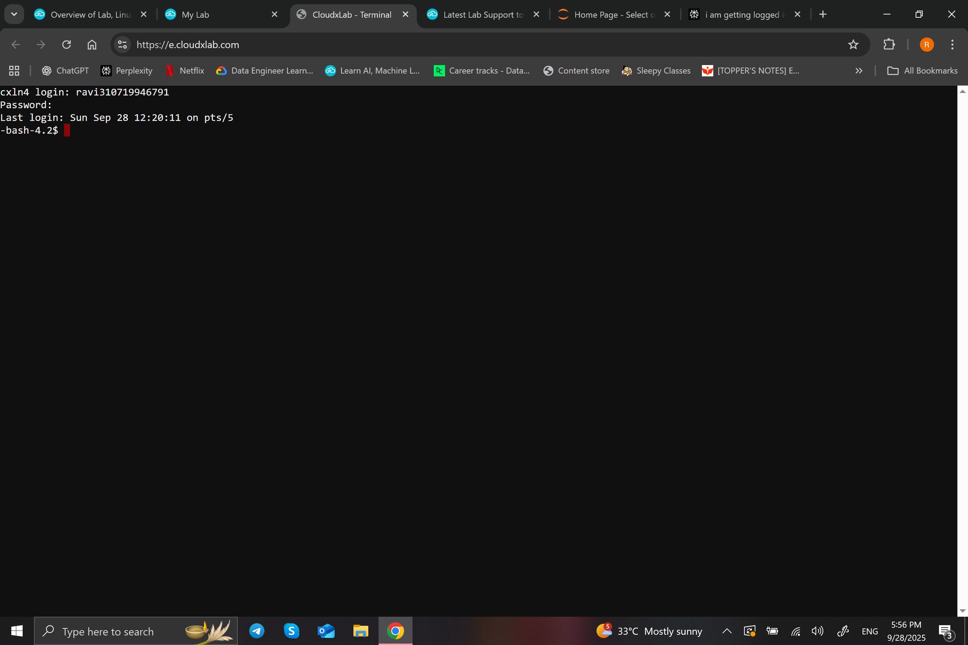Open the profile avatar R

[x=927, y=45]
